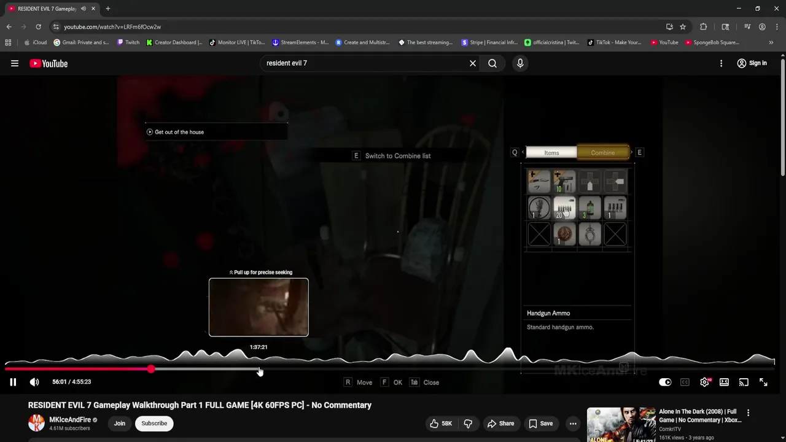
Task: Open the video title text below the player
Action: (200, 405)
